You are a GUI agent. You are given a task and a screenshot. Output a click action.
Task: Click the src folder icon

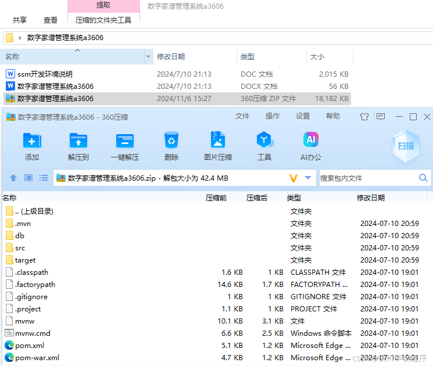pos(9,247)
